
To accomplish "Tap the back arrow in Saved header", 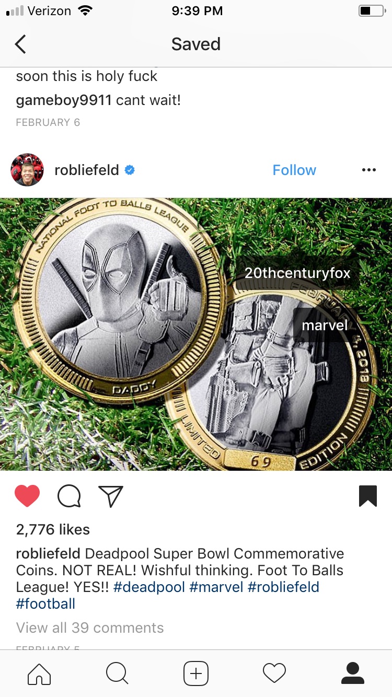I will [20, 44].
